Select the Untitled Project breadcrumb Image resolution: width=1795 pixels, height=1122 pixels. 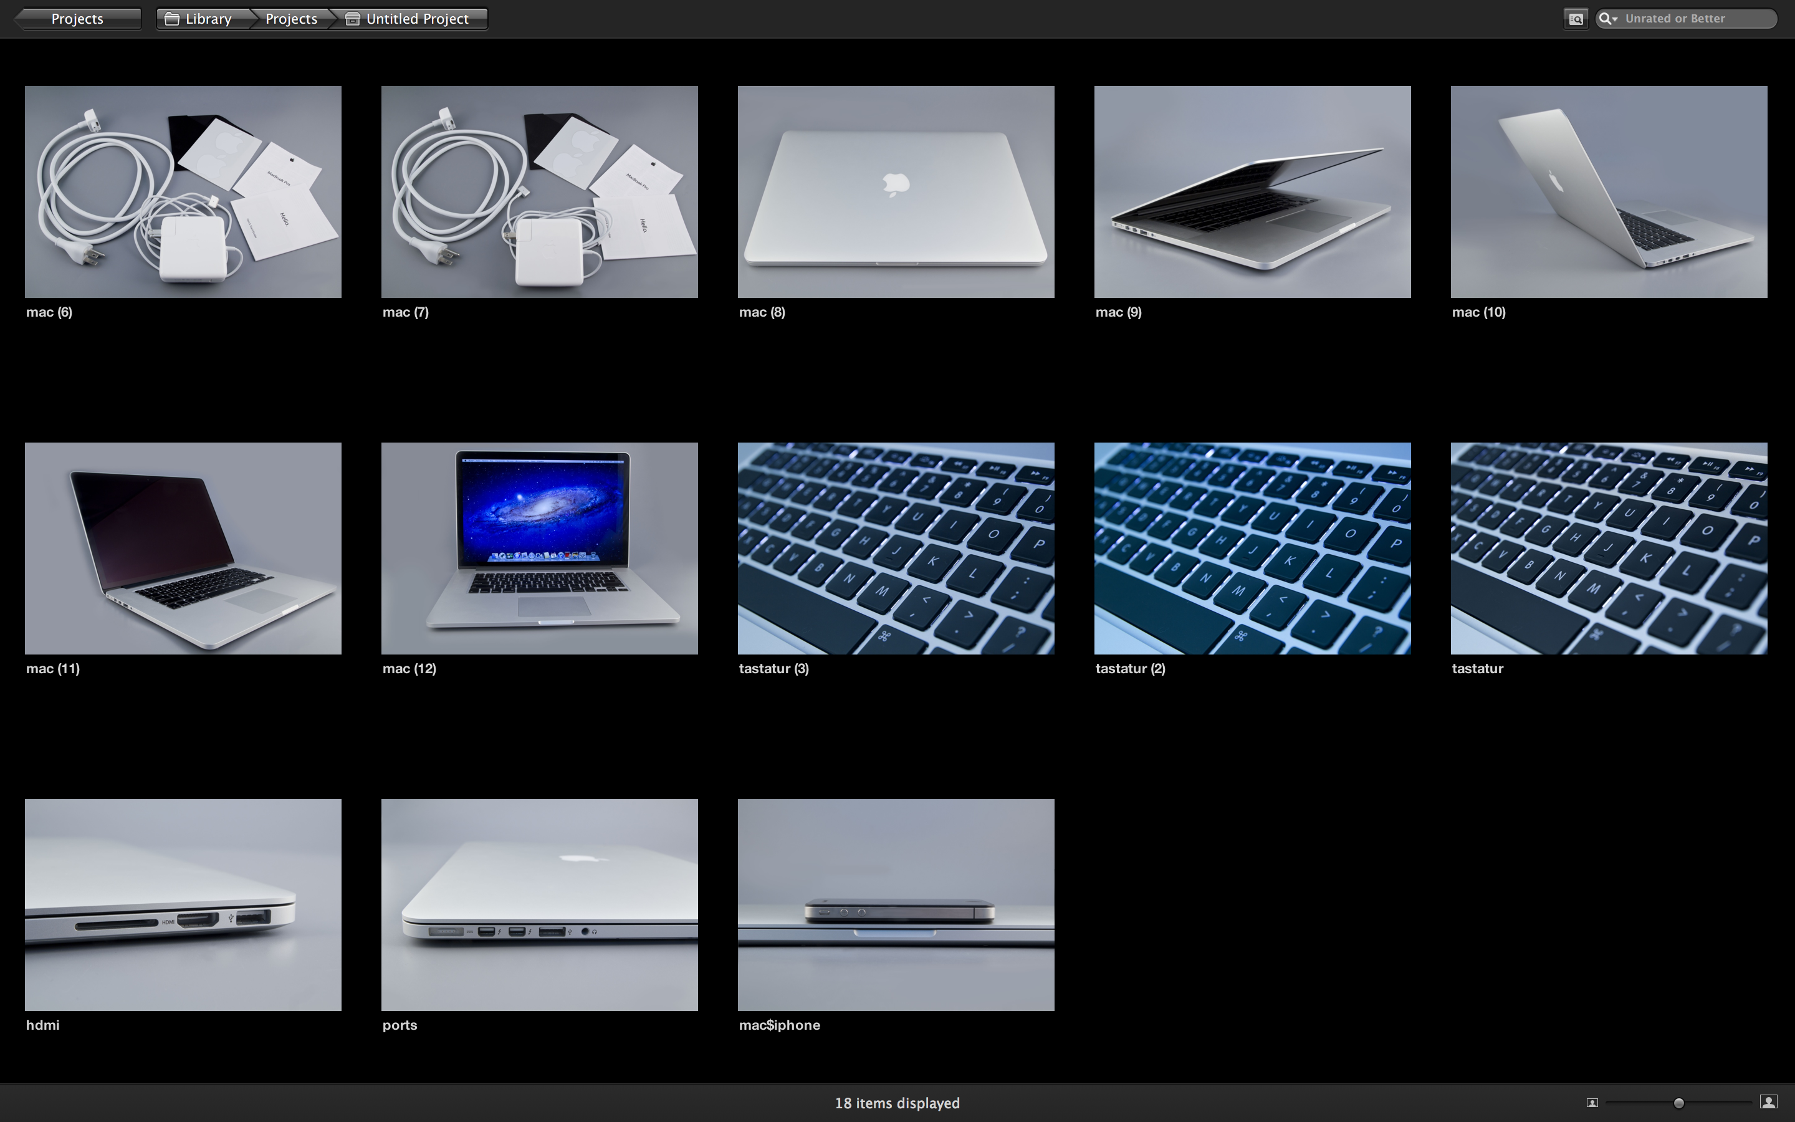417,19
